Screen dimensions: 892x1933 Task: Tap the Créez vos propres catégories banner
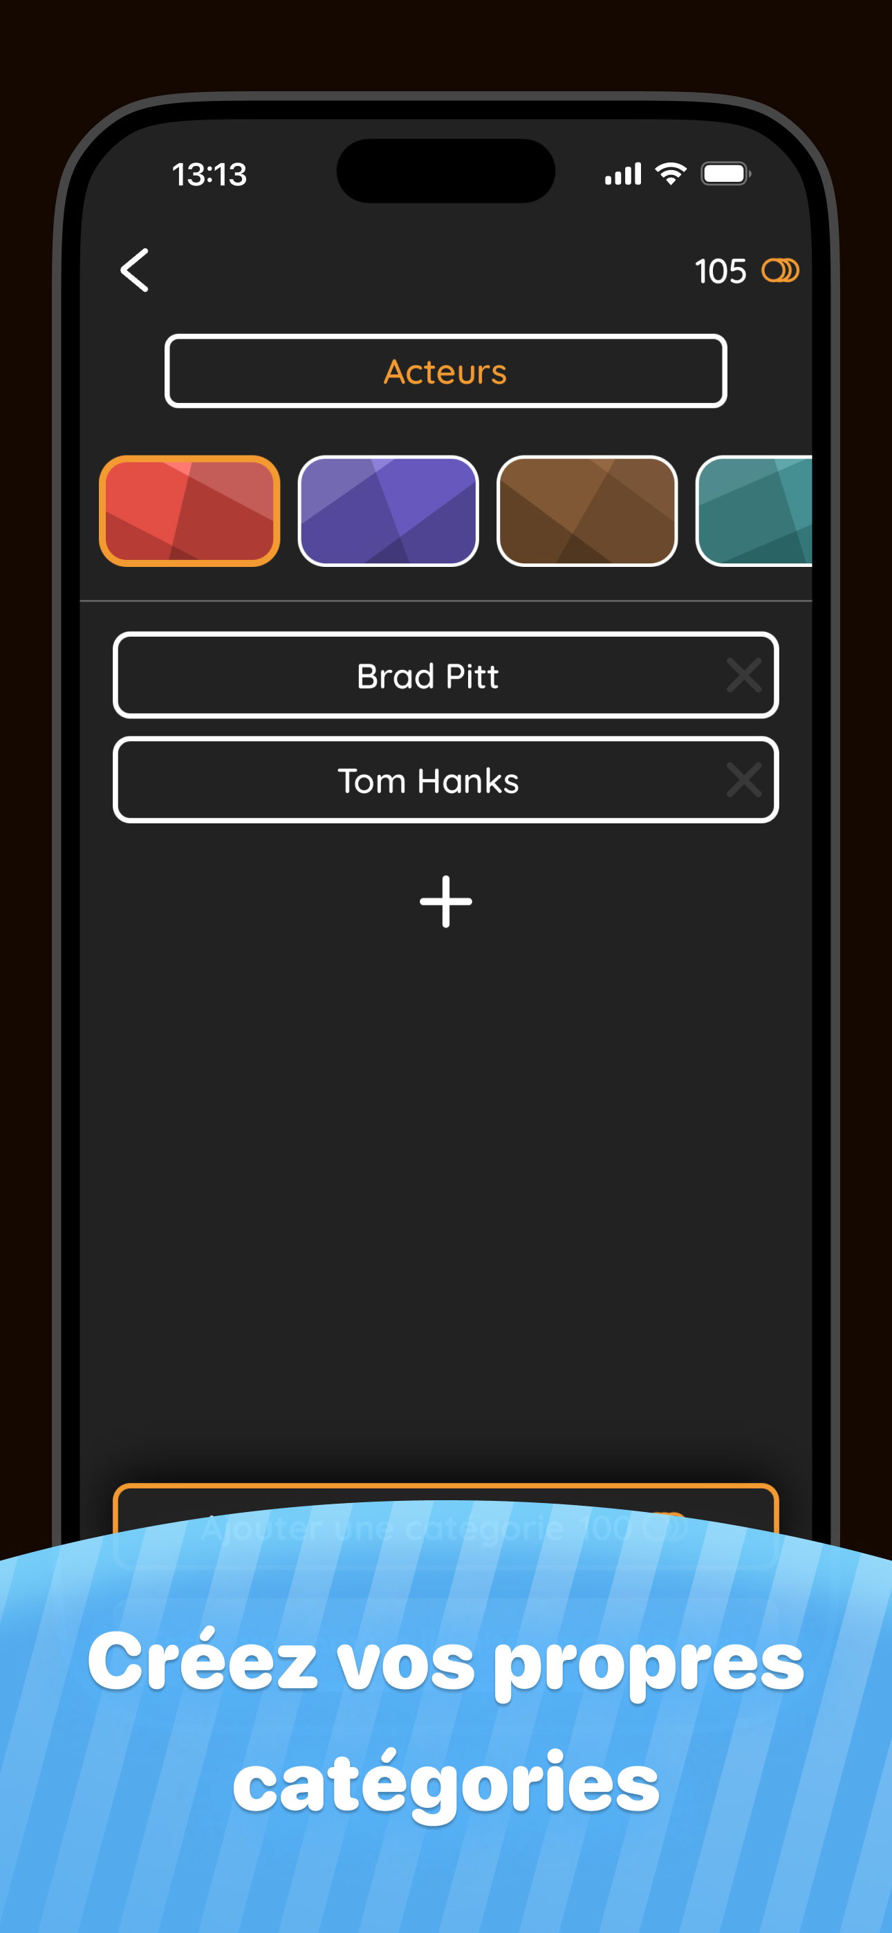coord(446,1724)
